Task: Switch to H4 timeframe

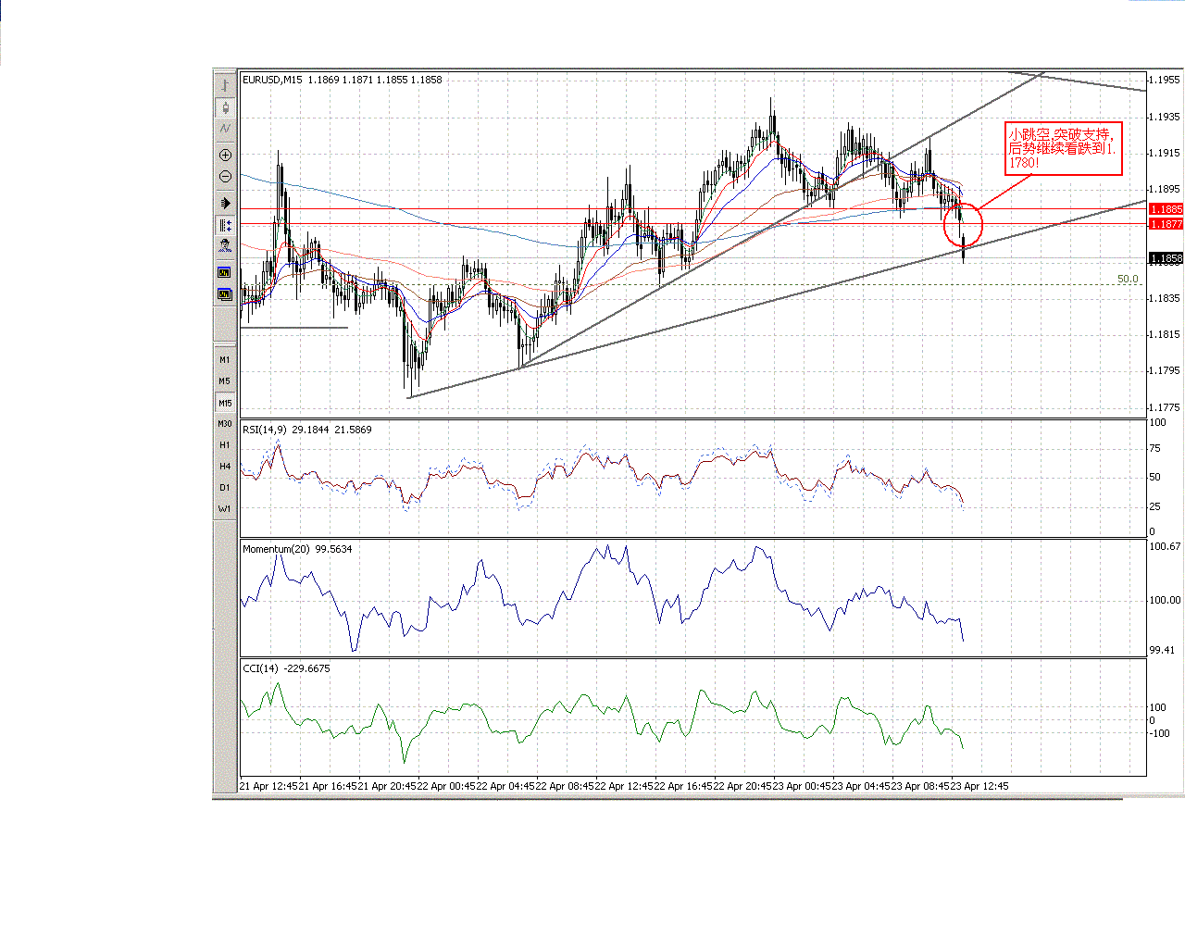Action: pos(225,466)
